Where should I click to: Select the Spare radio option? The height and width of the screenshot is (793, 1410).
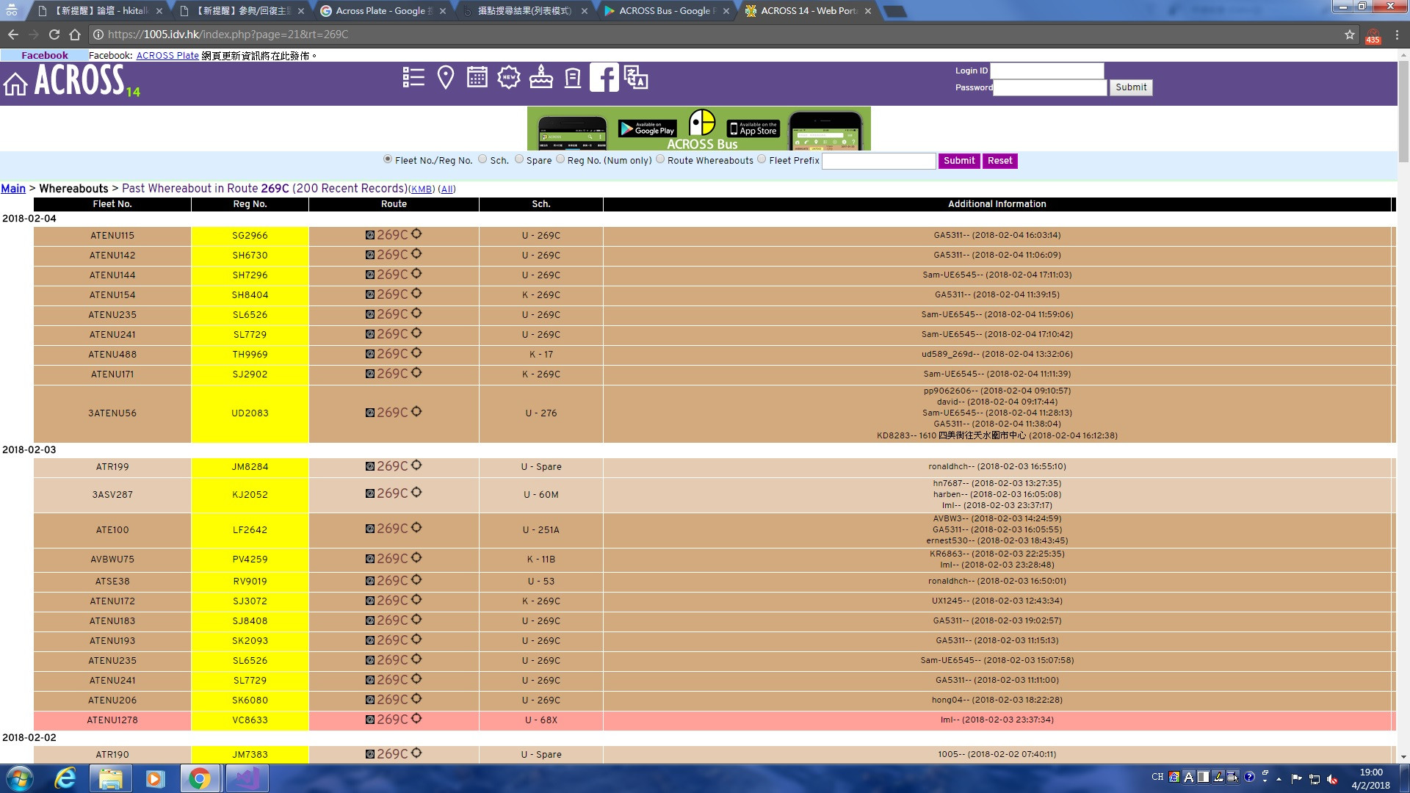tap(519, 159)
